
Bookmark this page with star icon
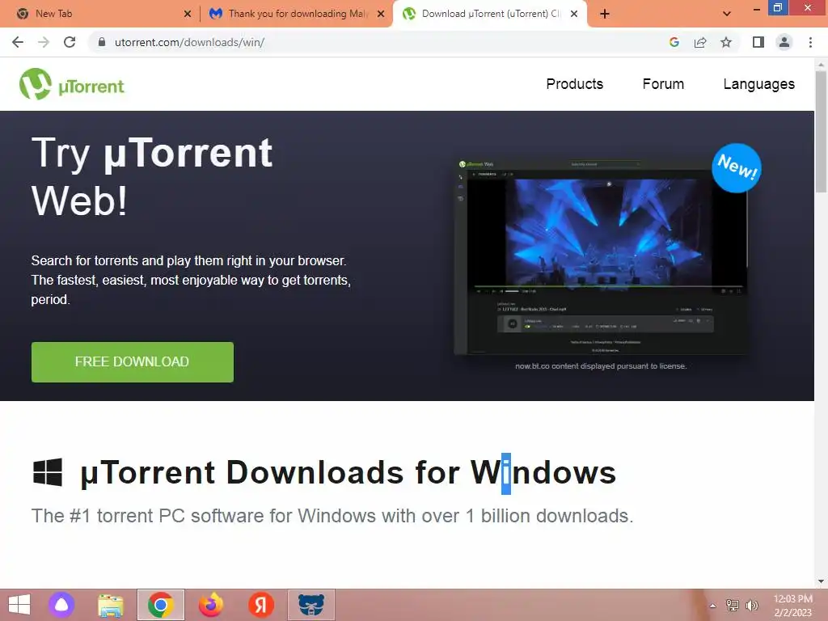[x=726, y=42]
